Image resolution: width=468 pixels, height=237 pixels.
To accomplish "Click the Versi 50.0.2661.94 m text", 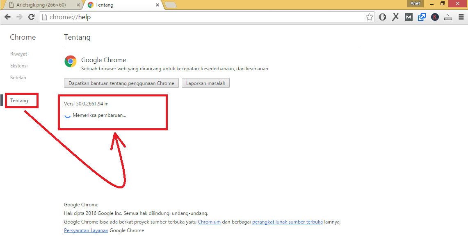I will [x=87, y=104].
